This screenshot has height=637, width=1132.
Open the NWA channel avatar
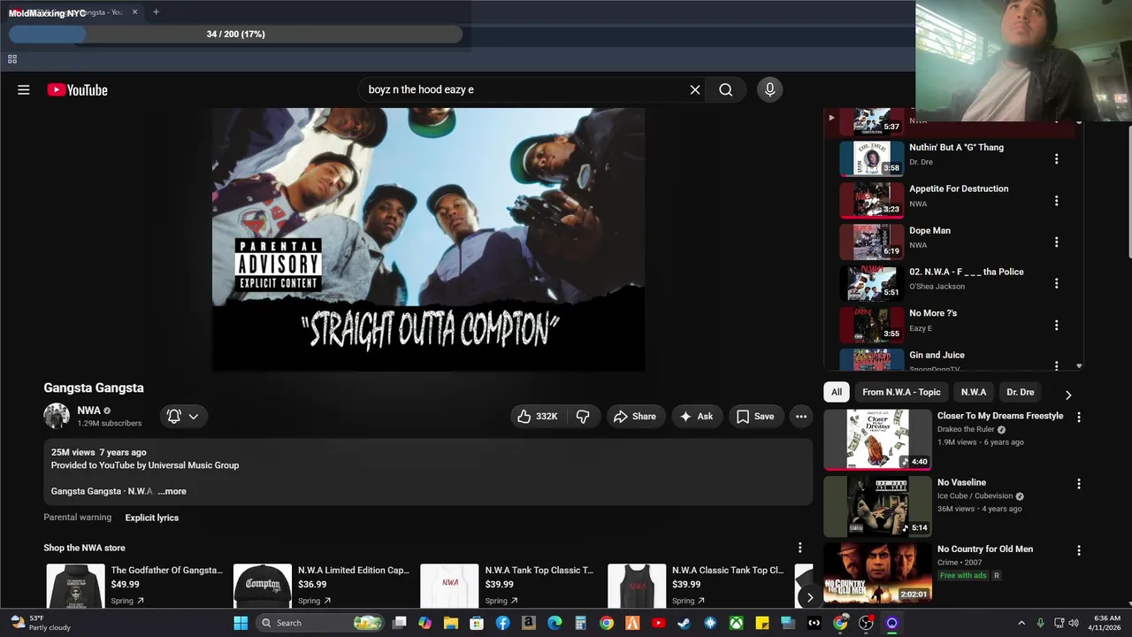(57, 416)
